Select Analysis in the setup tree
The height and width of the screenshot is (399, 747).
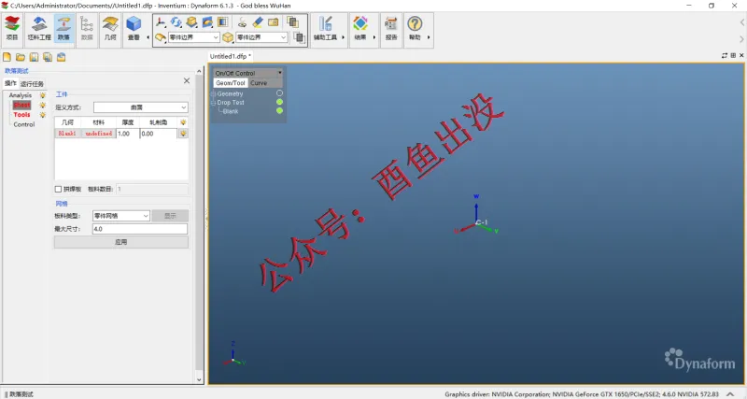point(20,95)
